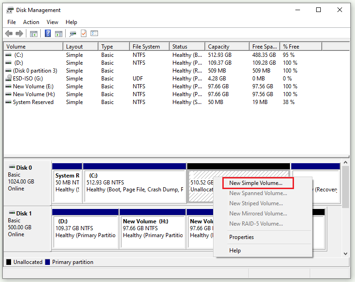Click the checkmark Properties toolbar icon

84,34
